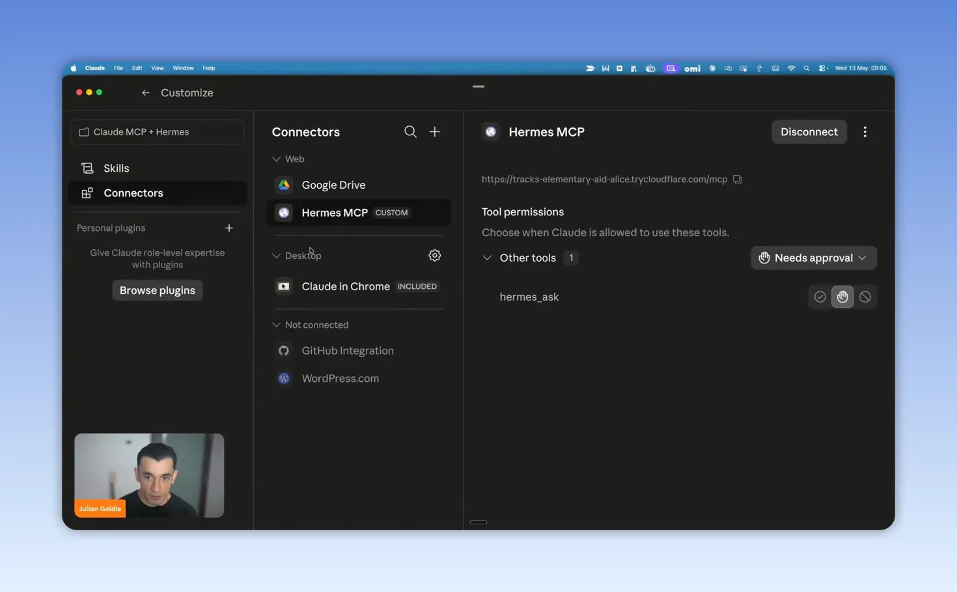Open the Needs approval dropdown

click(813, 258)
